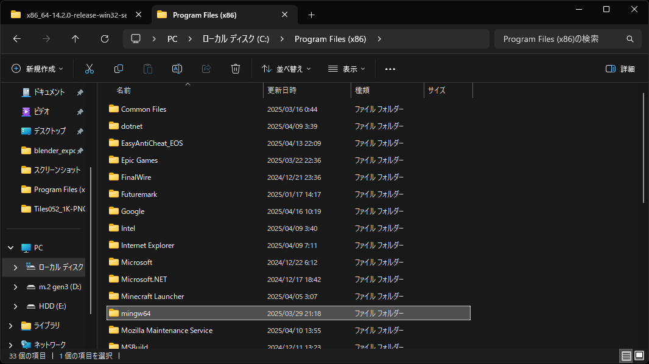Select the Internet Explorer folder
The width and height of the screenshot is (649, 364).
(289, 246)
